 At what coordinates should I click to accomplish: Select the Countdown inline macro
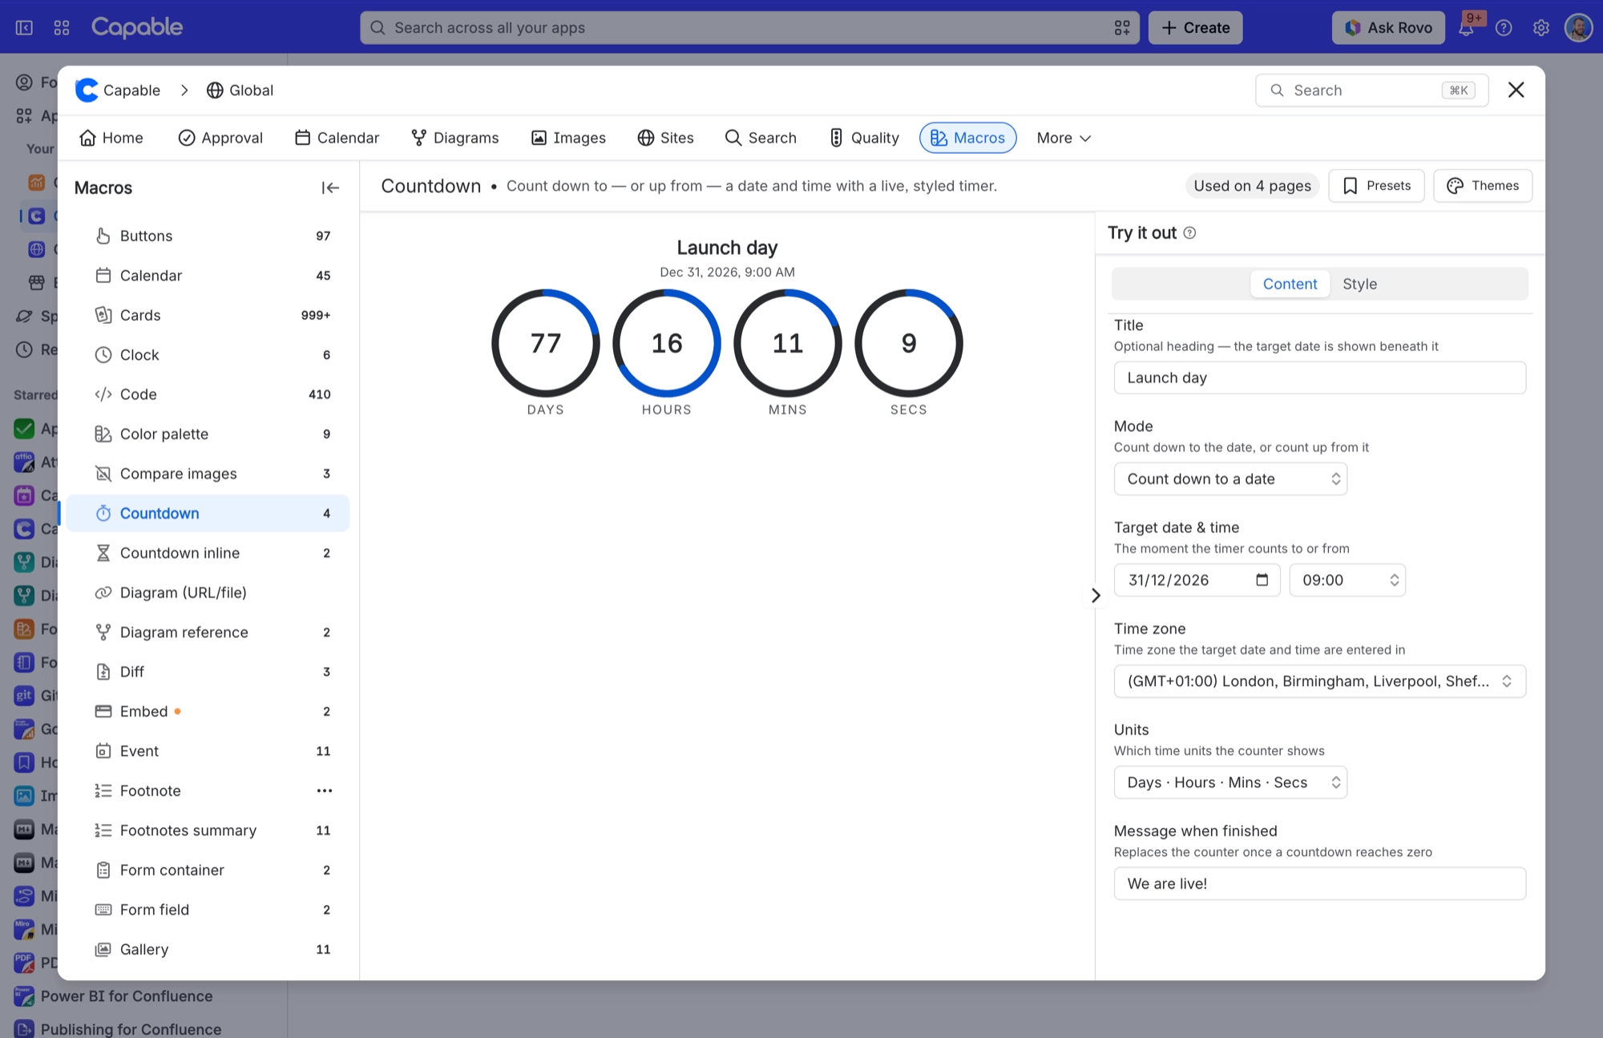pyautogui.click(x=208, y=553)
